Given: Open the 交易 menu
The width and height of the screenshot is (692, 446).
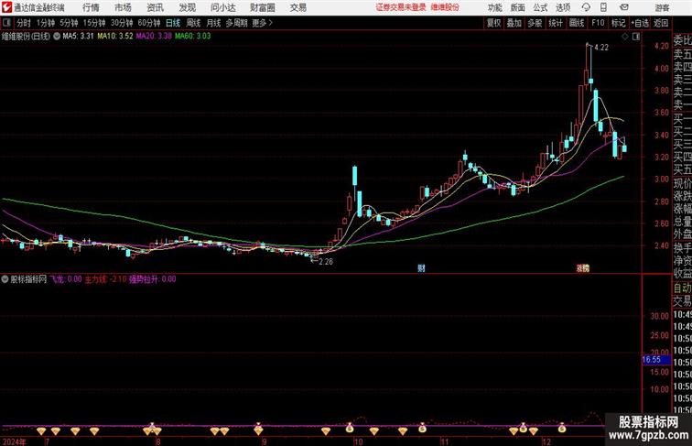Looking at the screenshot, I should coord(297,7).
